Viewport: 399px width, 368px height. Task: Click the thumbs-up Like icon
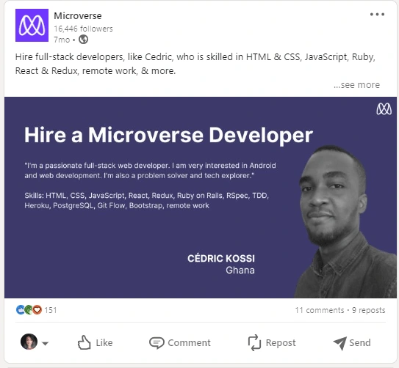[x=85, y=342]
